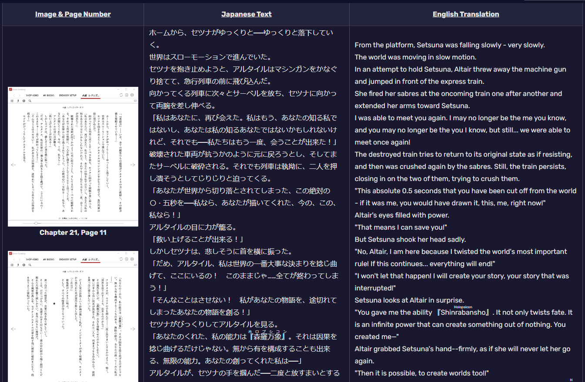Click the line "But Setsuna shook her head sadly."

(x=410, y=240)
